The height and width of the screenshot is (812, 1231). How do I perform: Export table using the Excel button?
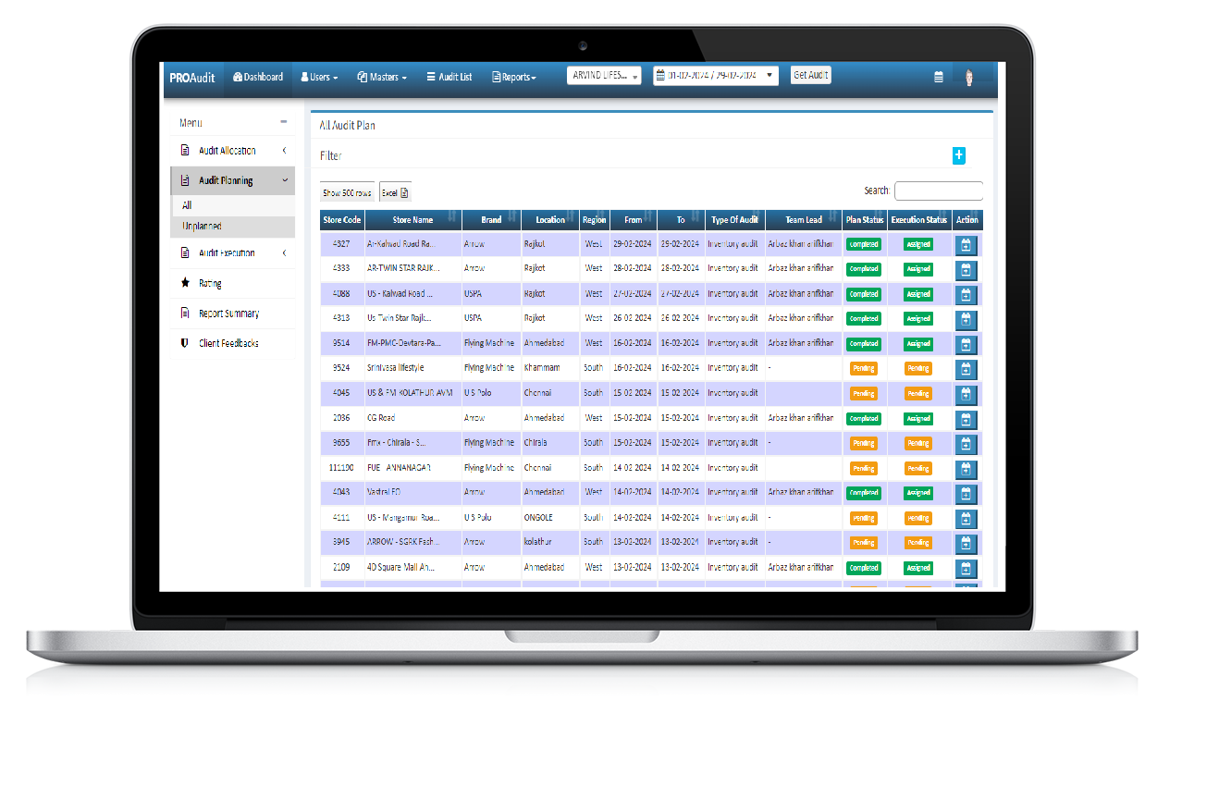(x=395, y=193)
